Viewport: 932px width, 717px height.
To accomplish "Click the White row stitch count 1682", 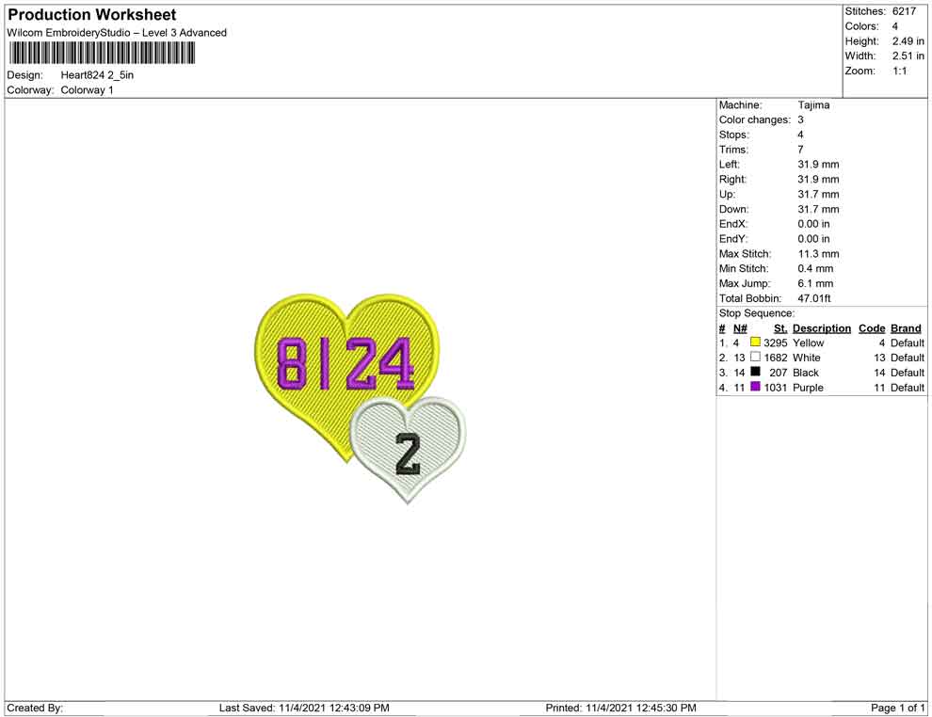I will pos(776,358).
